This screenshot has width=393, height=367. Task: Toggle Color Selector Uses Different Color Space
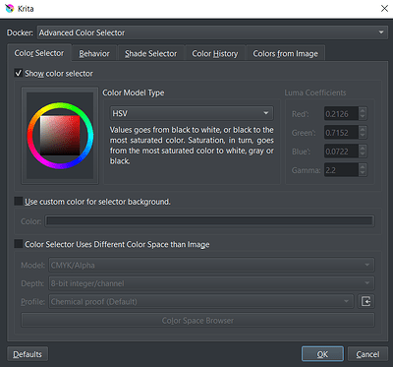click(19, 244)
